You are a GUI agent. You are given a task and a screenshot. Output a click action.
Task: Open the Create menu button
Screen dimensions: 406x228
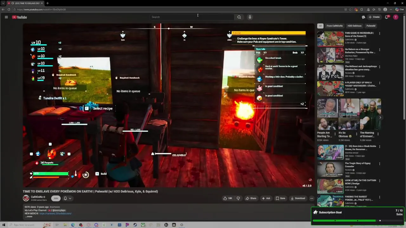click(374, 17)
